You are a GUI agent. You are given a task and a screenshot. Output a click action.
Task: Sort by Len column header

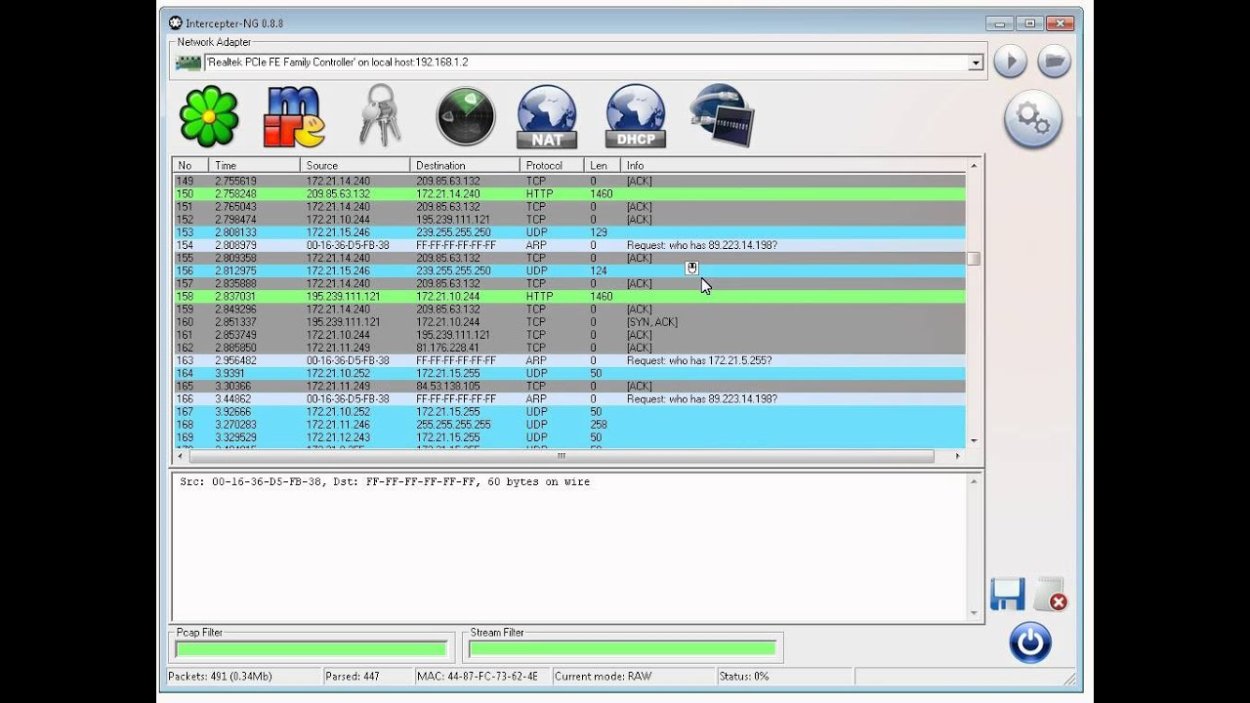[x=603, y=165]
